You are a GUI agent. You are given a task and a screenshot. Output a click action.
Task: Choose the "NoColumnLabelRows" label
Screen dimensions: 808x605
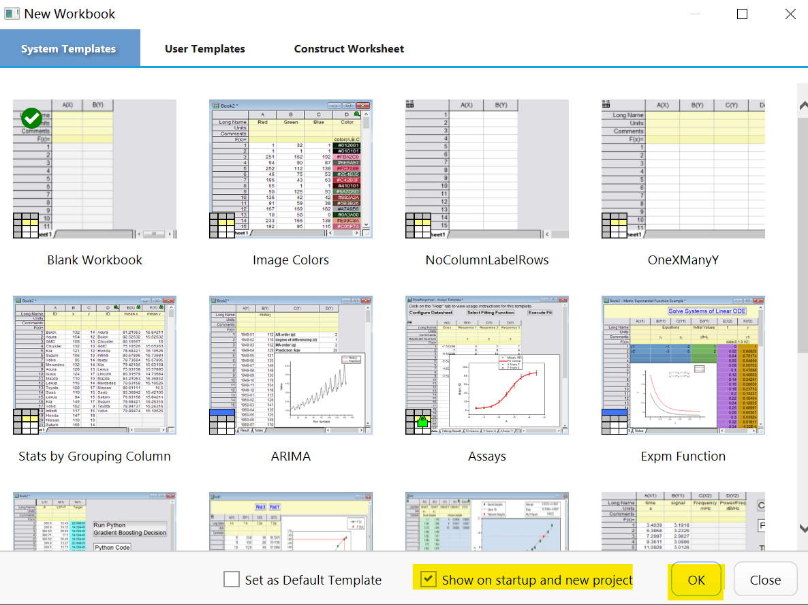pos(487,260)
